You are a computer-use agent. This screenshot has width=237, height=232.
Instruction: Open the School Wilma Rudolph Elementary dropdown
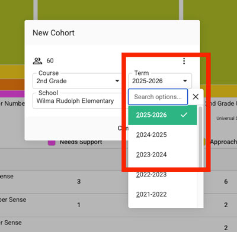pyautogui.click(x=77, y=100)
